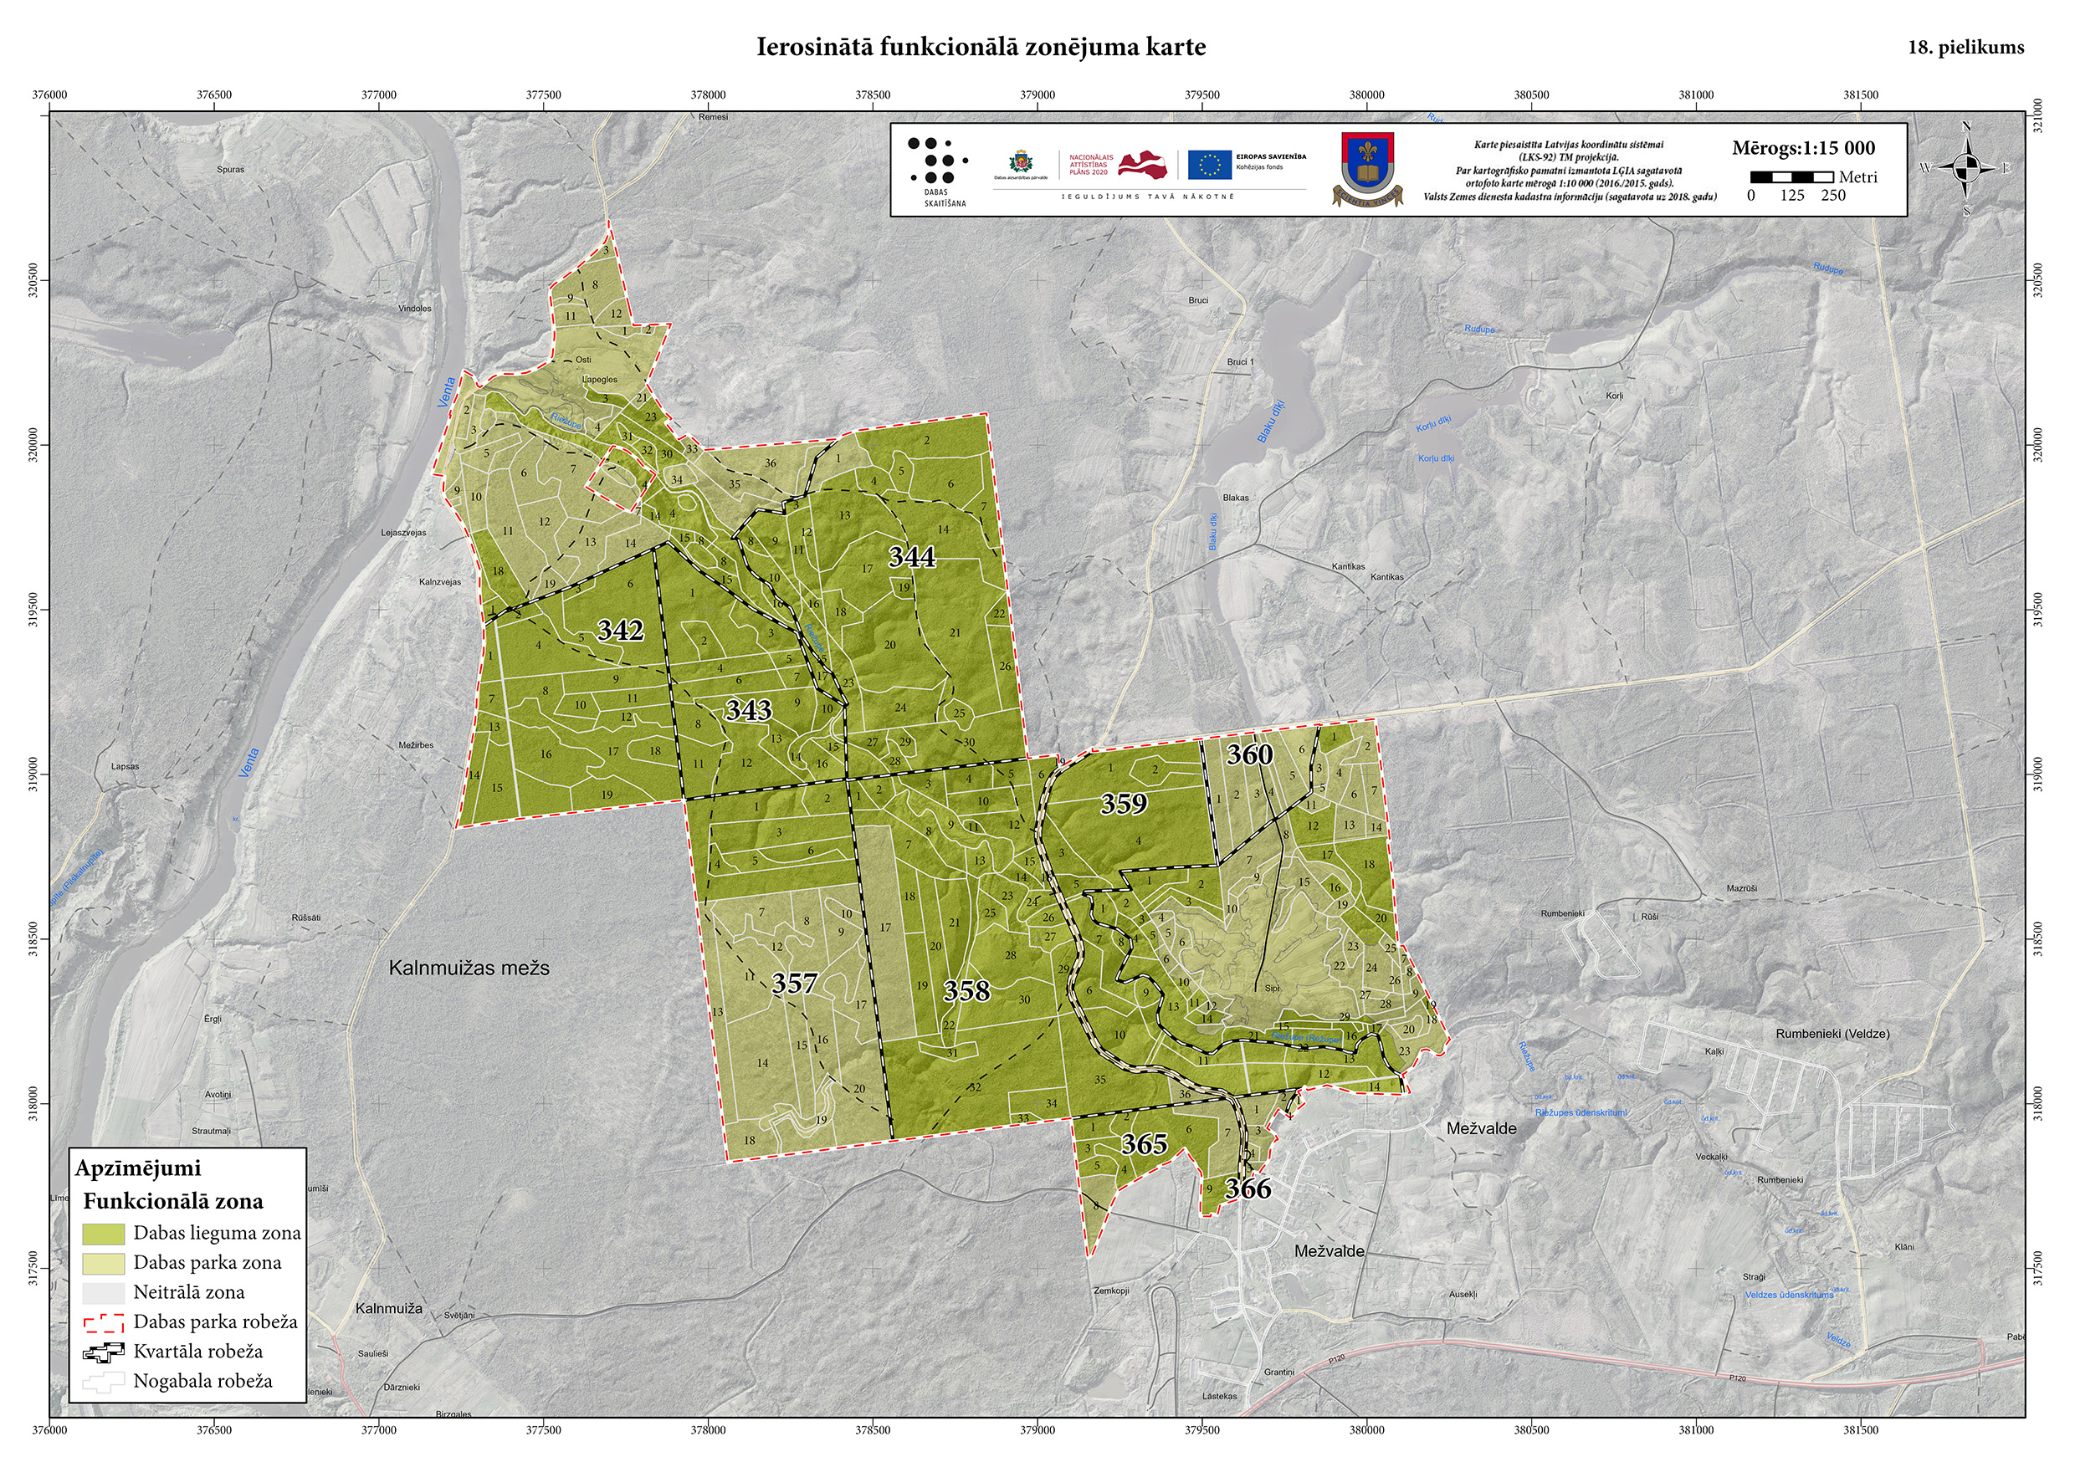
Task: Click the Dabas parka zona color swatch
Action: point(103,1264)
